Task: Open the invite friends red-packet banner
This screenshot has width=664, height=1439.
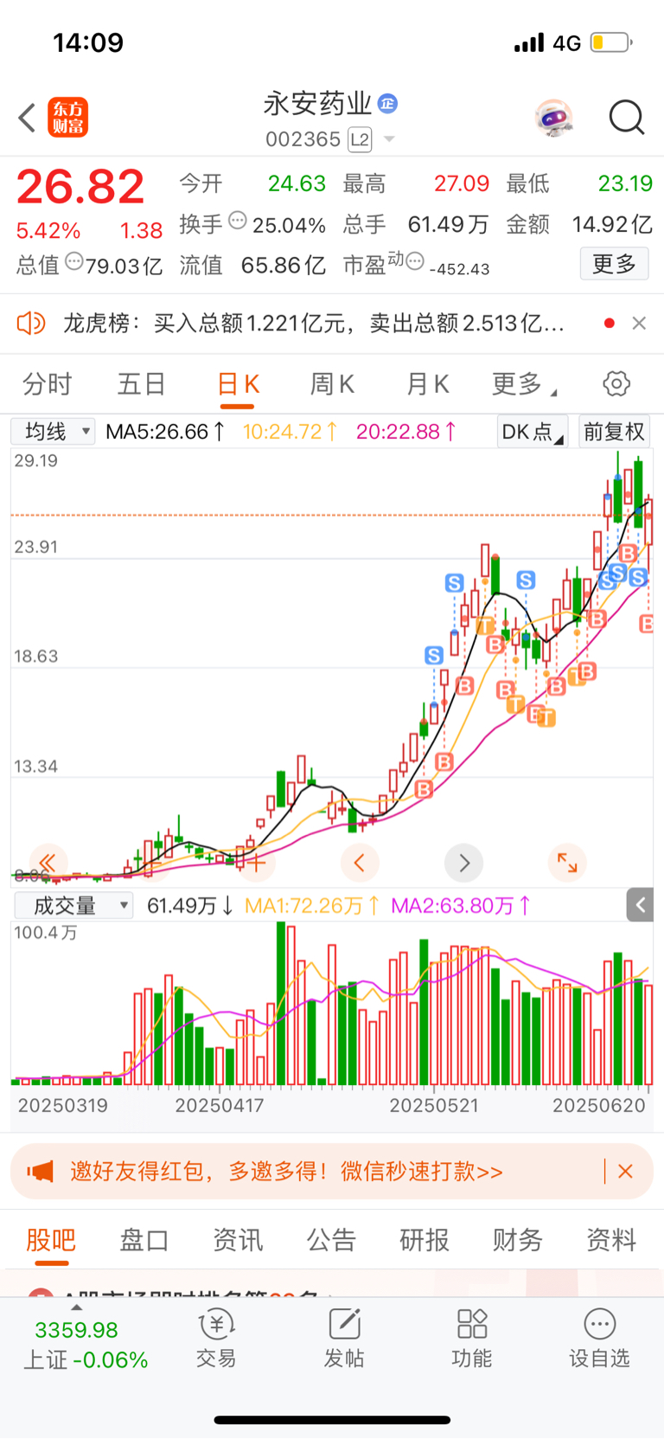Action: coord(332,1172)
